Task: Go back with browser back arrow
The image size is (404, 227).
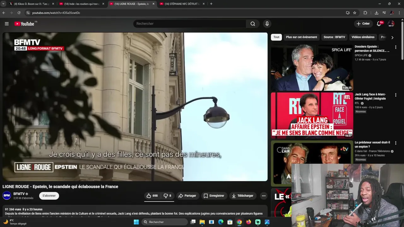Action: (x=4, y=13)
